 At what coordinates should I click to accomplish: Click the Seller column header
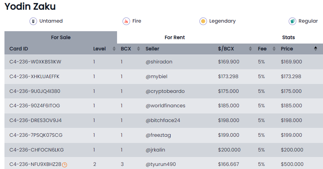[152, 49]
